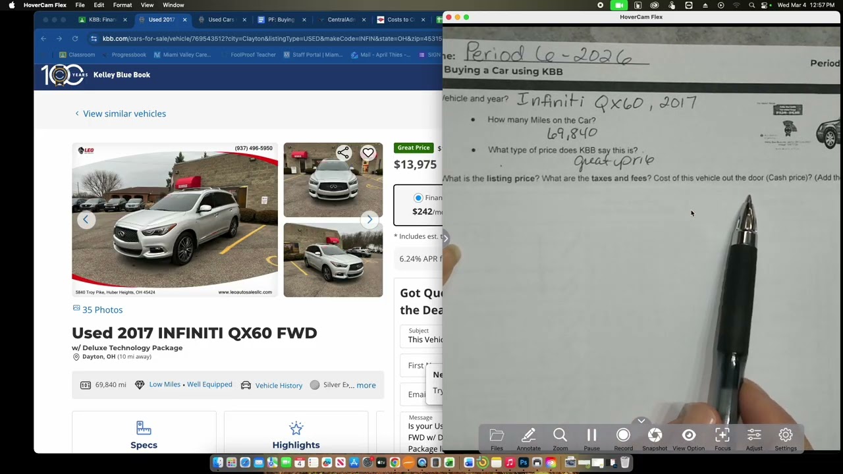Open the View menu
Screen dimensions: 843x474
[147, 5]
